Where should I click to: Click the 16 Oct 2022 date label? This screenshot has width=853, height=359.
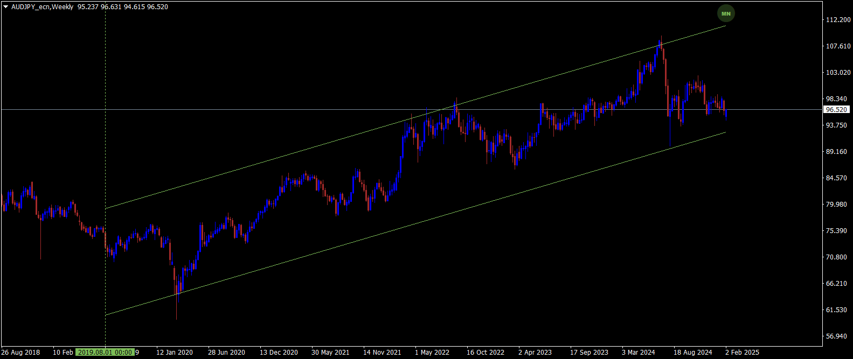486,353
